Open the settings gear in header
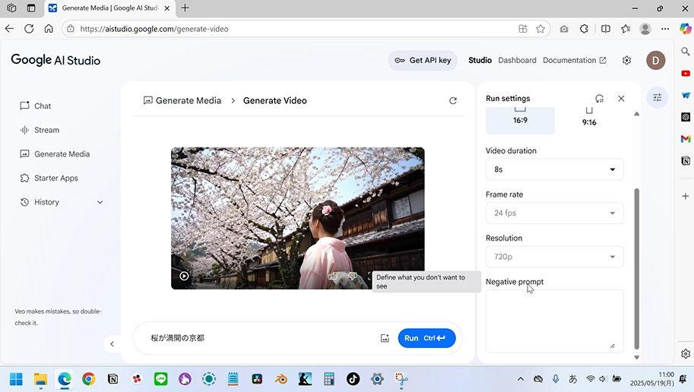694x392 pixels. [626, 61]
